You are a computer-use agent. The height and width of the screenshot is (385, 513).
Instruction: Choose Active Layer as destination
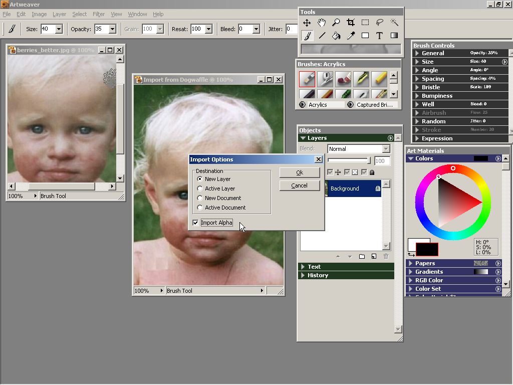[x=200, y=188]
